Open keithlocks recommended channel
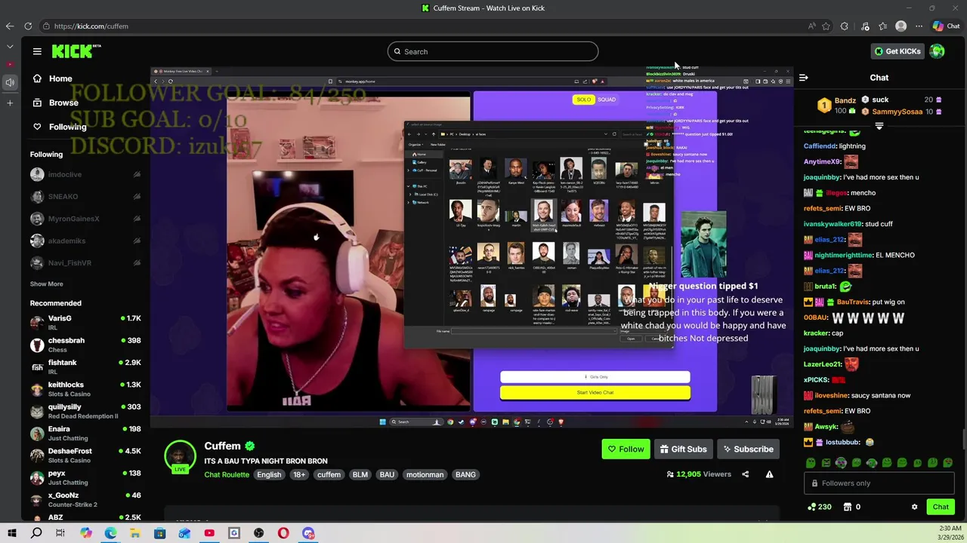The width and height of the screenshot is (967, 543). coord(85,389)
